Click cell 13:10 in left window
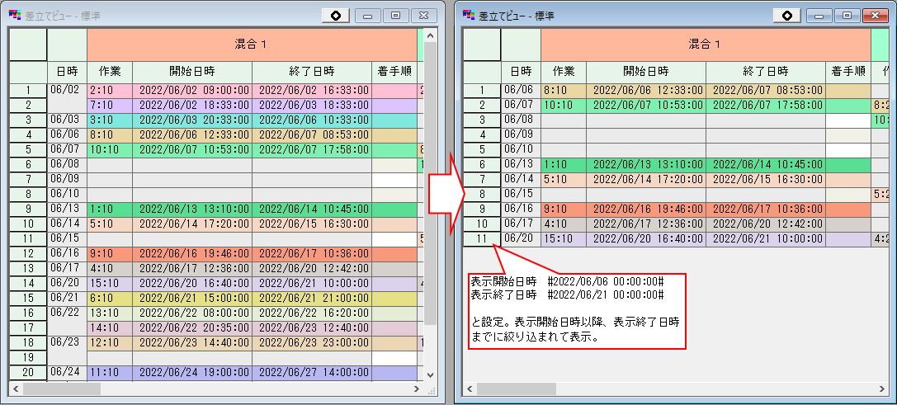897x405 pixels. [110, 314]
